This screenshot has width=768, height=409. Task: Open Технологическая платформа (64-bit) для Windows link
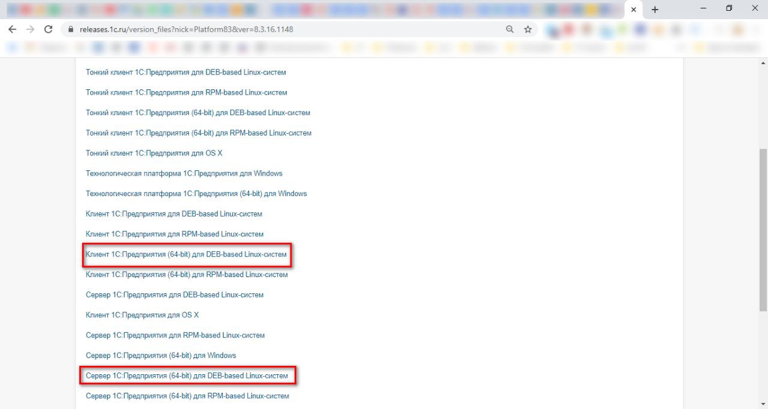[x=196, y=194]
